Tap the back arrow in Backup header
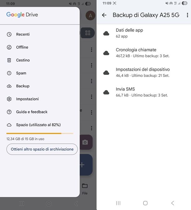Viewport: 191px width, 210px height. pyautogui.click(x=104, y=15)
